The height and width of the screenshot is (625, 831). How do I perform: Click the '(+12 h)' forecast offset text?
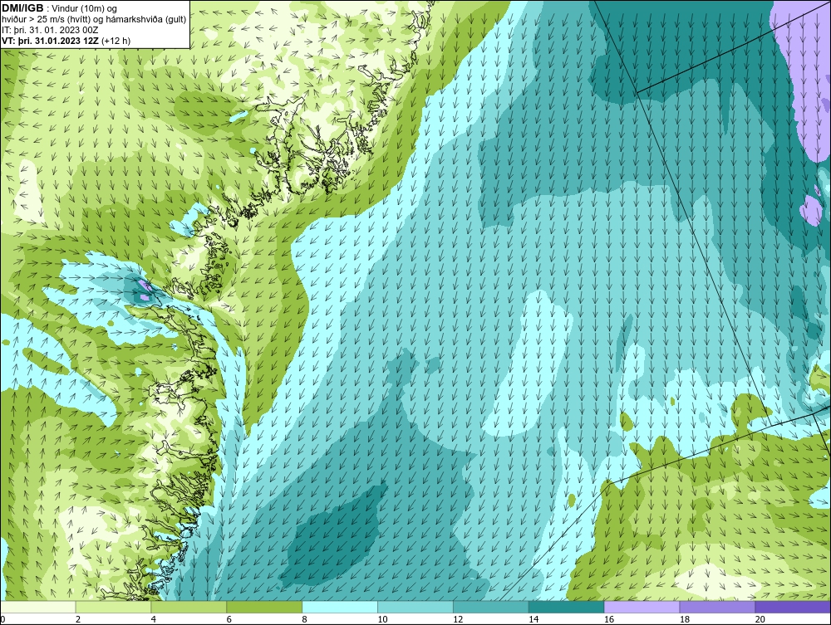click(116, 40)
